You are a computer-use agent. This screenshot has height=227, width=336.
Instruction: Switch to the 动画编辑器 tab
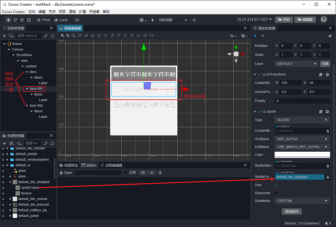[112, 165]
